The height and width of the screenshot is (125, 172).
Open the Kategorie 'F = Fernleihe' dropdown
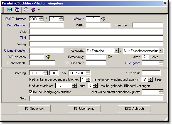pos(116,51)
